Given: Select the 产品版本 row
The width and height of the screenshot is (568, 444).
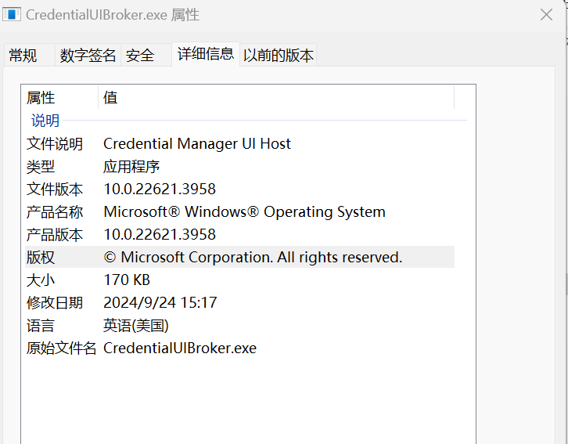Looking at the screenshot, I should 239,234.
